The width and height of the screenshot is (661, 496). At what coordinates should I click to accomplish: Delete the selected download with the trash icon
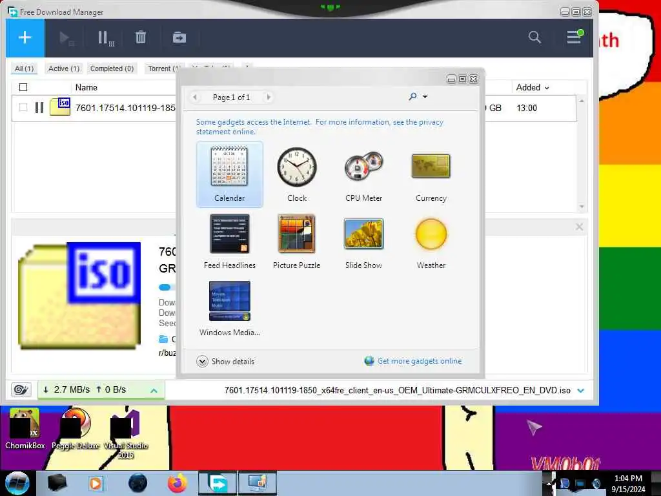point(141,37)
